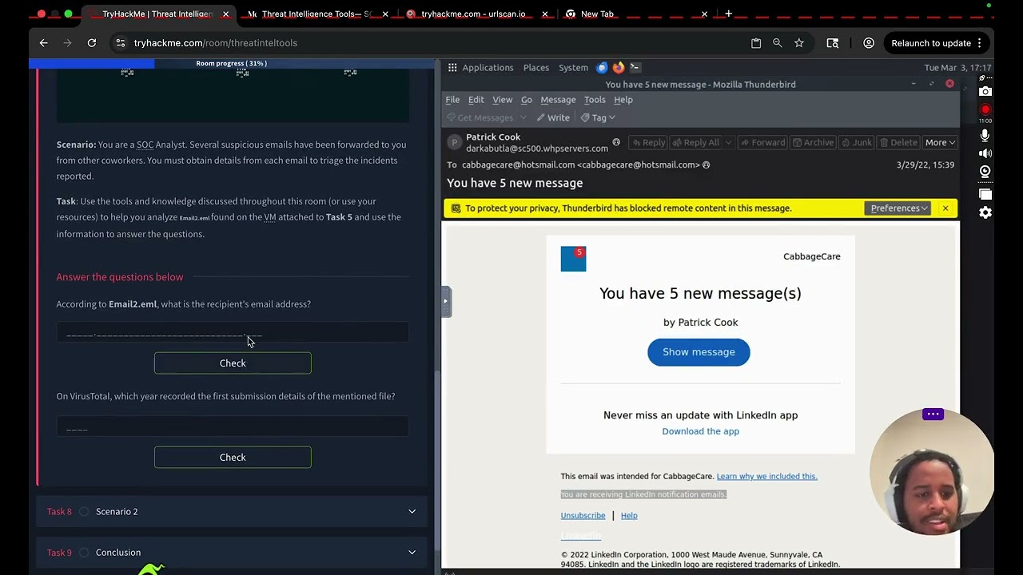Viewport: 1023px width, 575px height.
Task: Click the contact icon beside sender address
Action: pyautogui.click(x=616, y=142)
